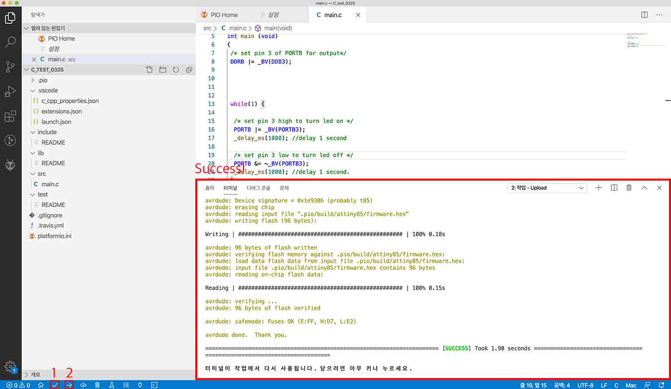This screenshot has height=389, width=671.
Task: Switch to the 문제 panel tab
Action: [284, 188]
